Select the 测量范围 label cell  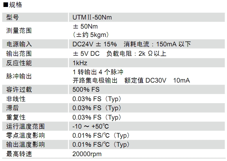click(x=19, y=31)
